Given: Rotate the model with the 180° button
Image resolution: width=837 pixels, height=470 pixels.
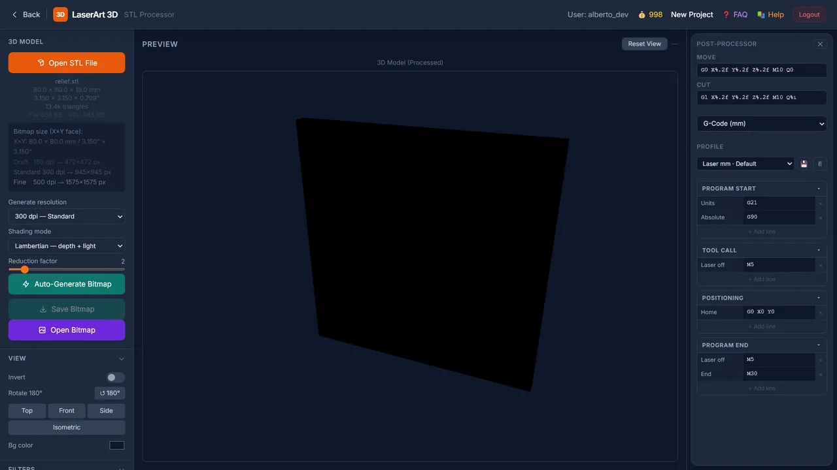Looking at the screenshot, I should [110, 393].
